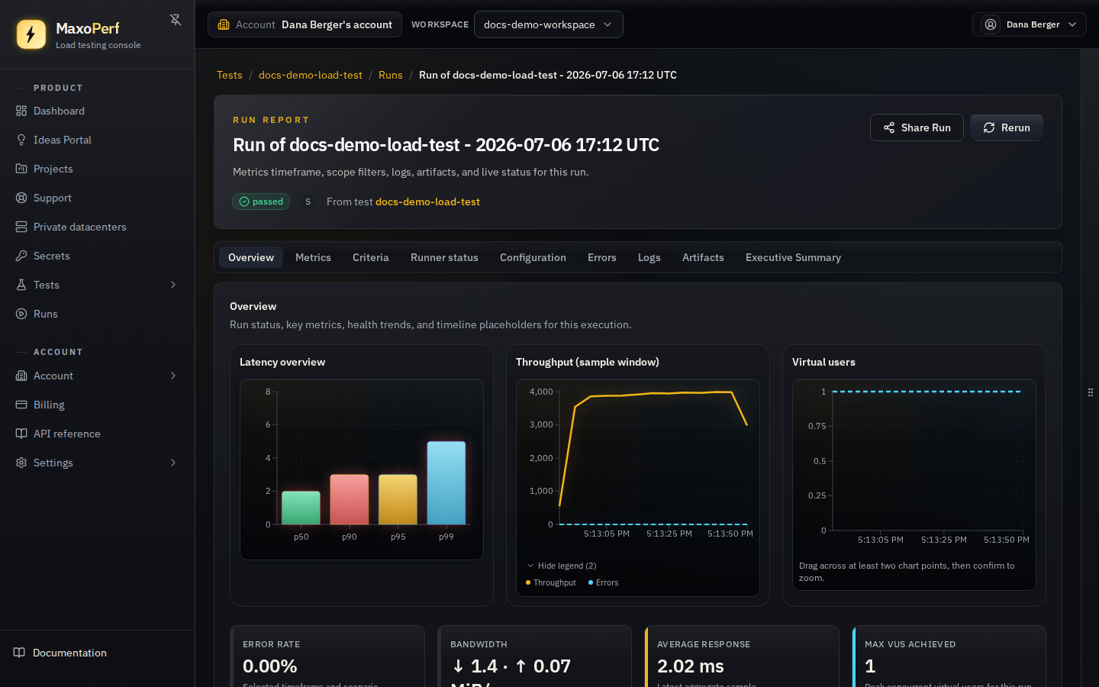Click the Billing card icon

point(21,405)
